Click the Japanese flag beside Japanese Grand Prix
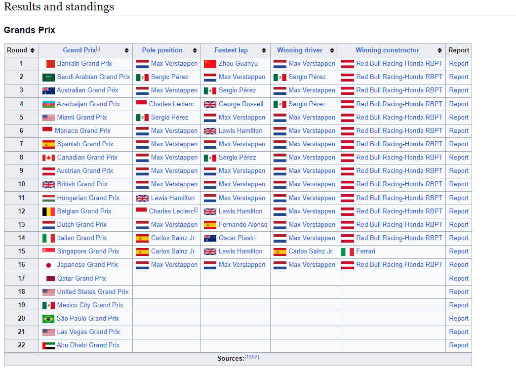The height and width of the screenshot is (375, 516). (48, 265)
